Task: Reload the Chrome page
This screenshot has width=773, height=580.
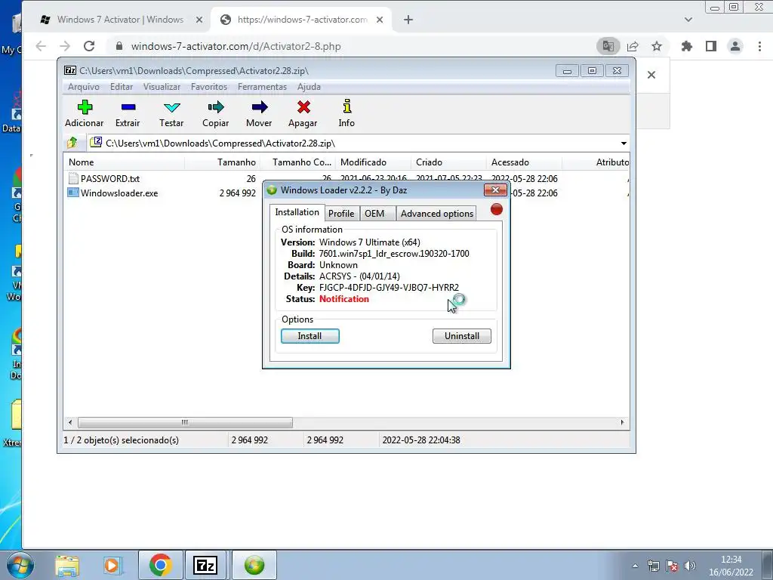Action: 89,46
